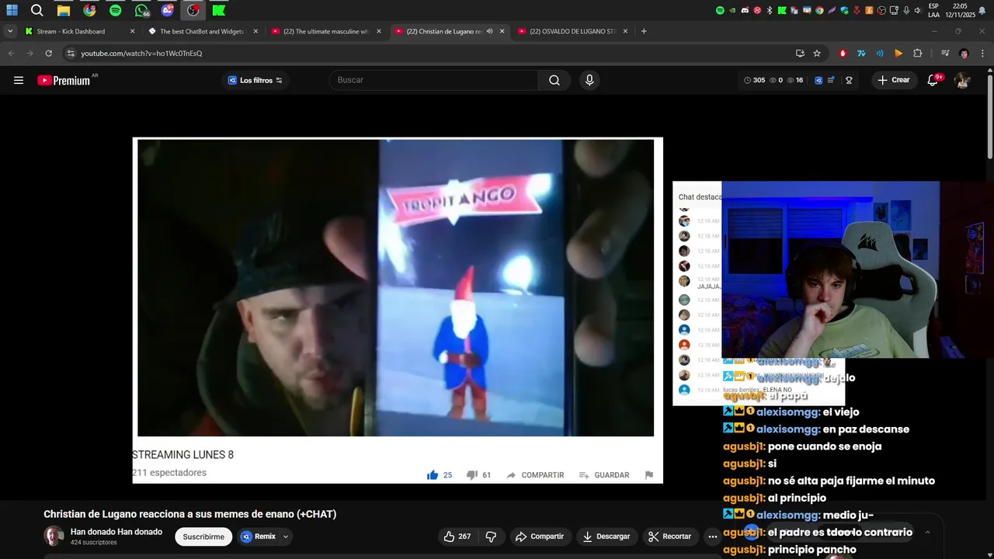Open the Chrome three-dot menu
Viewport: 994px width, 559px height.
point(983,54)
